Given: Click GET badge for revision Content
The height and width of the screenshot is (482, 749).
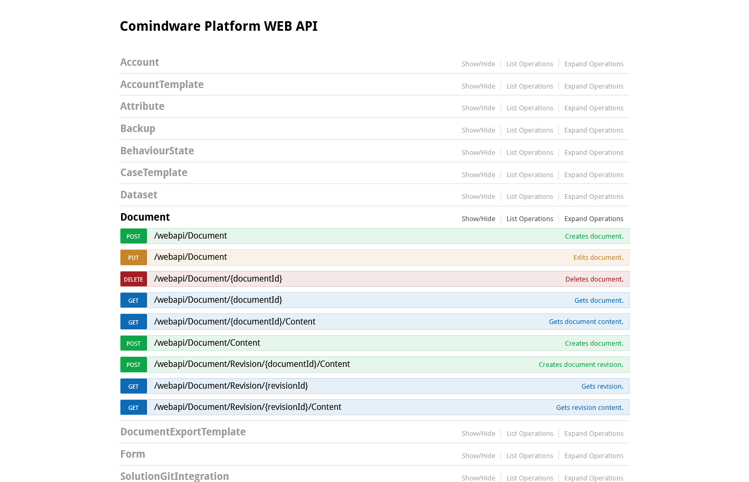Looking at the screenshot, I should coord(134,408).
